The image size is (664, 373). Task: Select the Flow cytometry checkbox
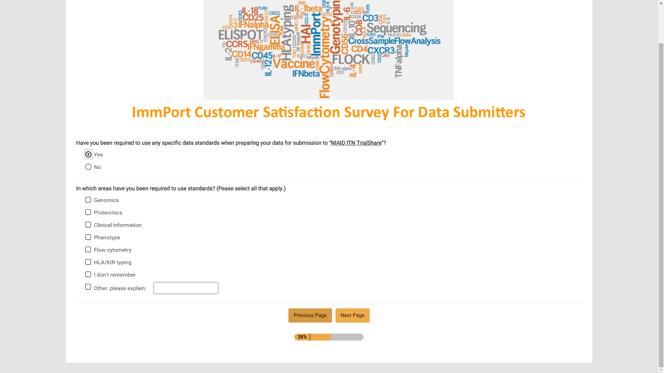pos(88,250)
